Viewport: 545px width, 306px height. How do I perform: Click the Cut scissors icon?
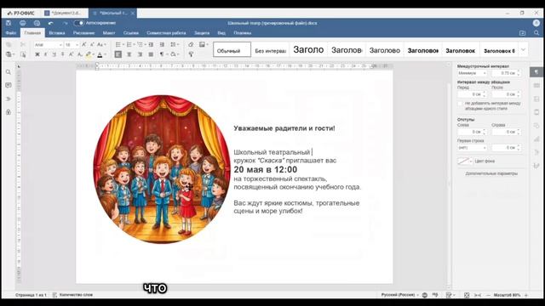pos(23,45)
